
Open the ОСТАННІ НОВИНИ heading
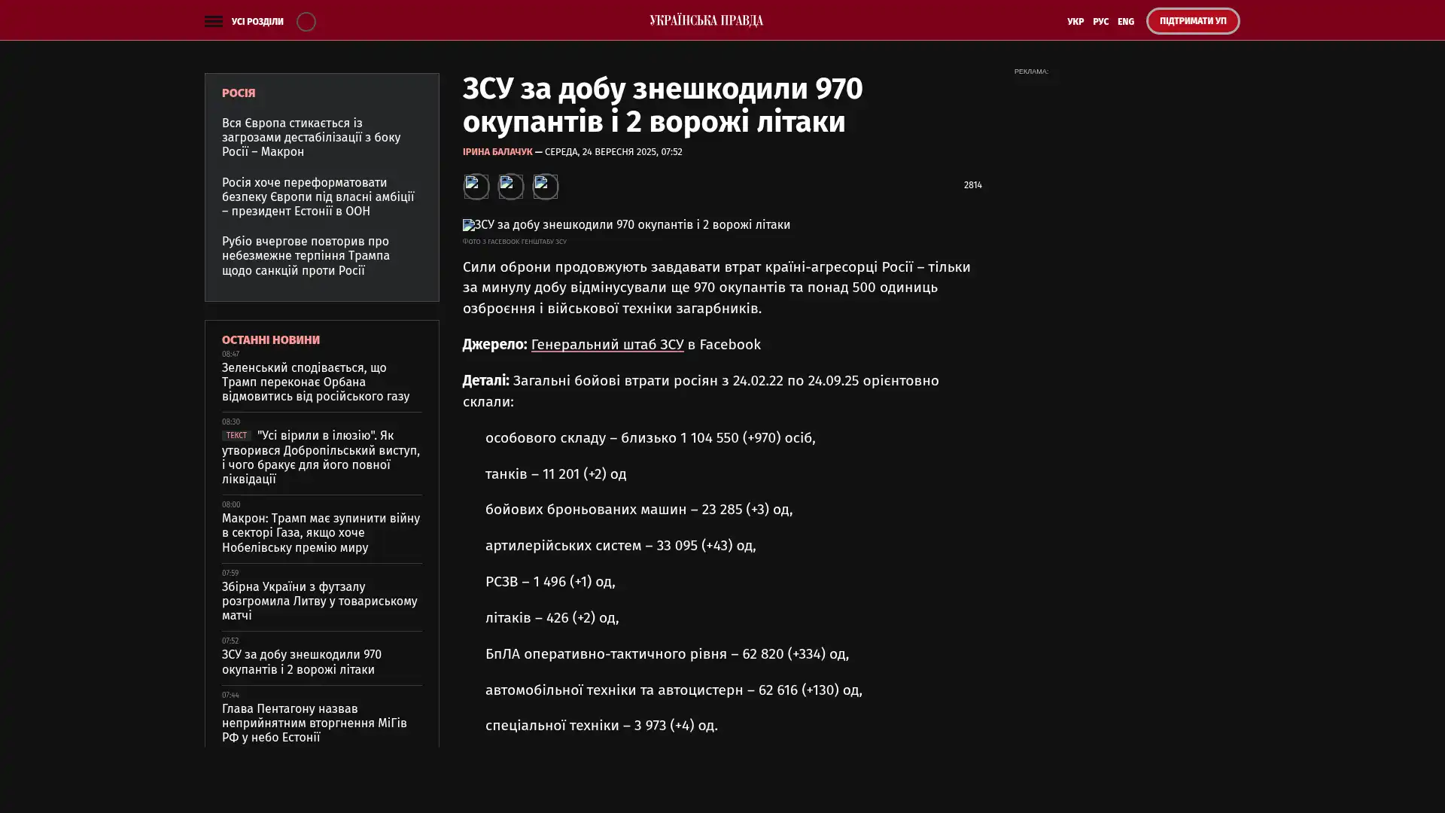[270, 340]
